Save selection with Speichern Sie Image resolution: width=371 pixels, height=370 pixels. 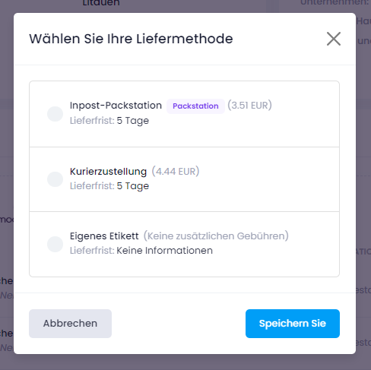click(x=293, y=324)
